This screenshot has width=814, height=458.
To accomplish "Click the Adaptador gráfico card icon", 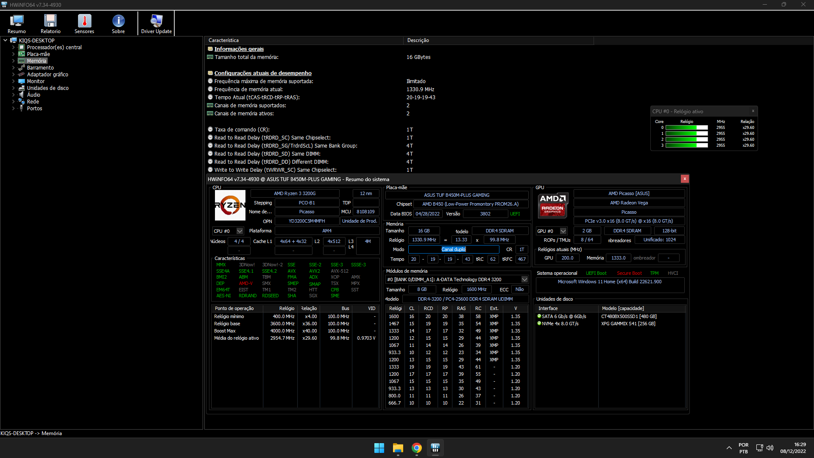I will point(22,74).
